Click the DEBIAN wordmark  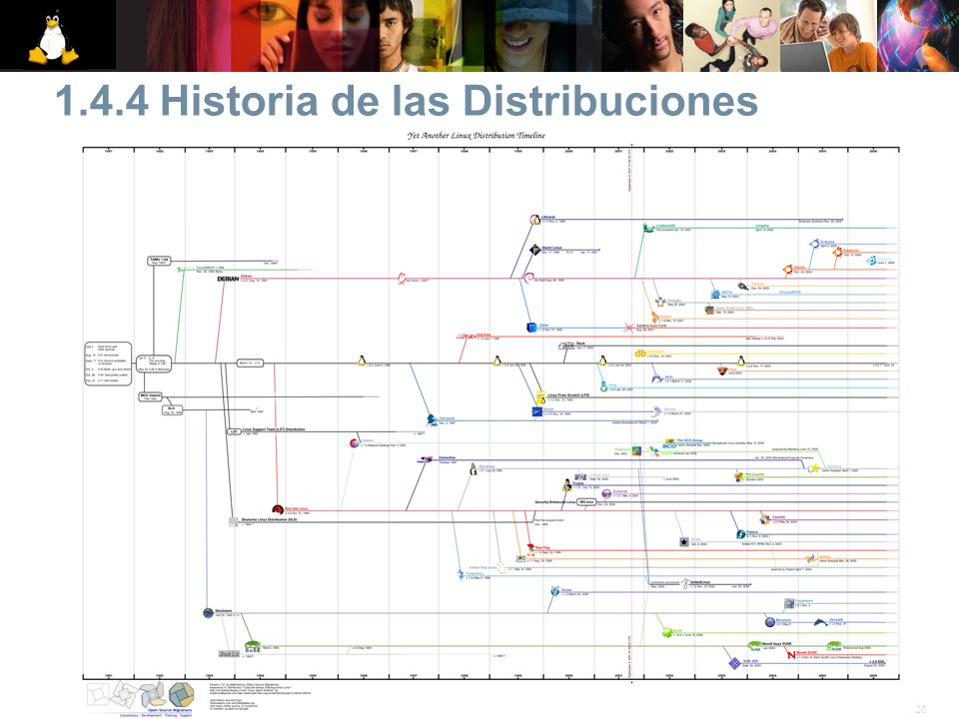228,279
